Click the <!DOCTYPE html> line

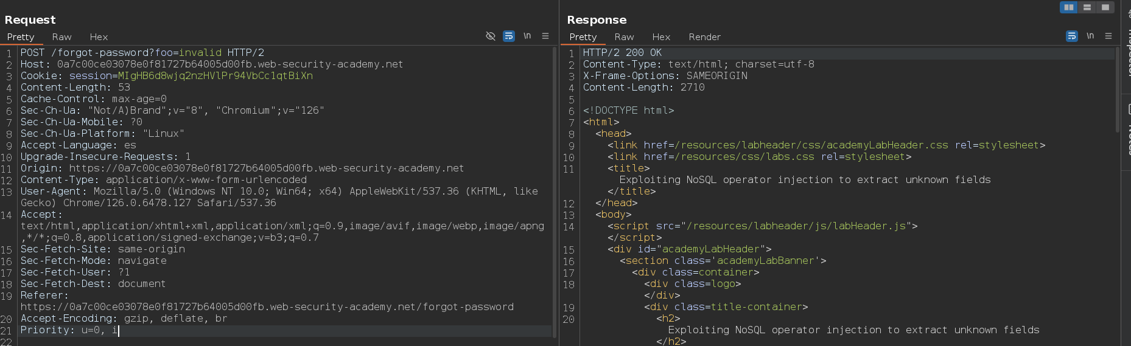click(629, 111)
